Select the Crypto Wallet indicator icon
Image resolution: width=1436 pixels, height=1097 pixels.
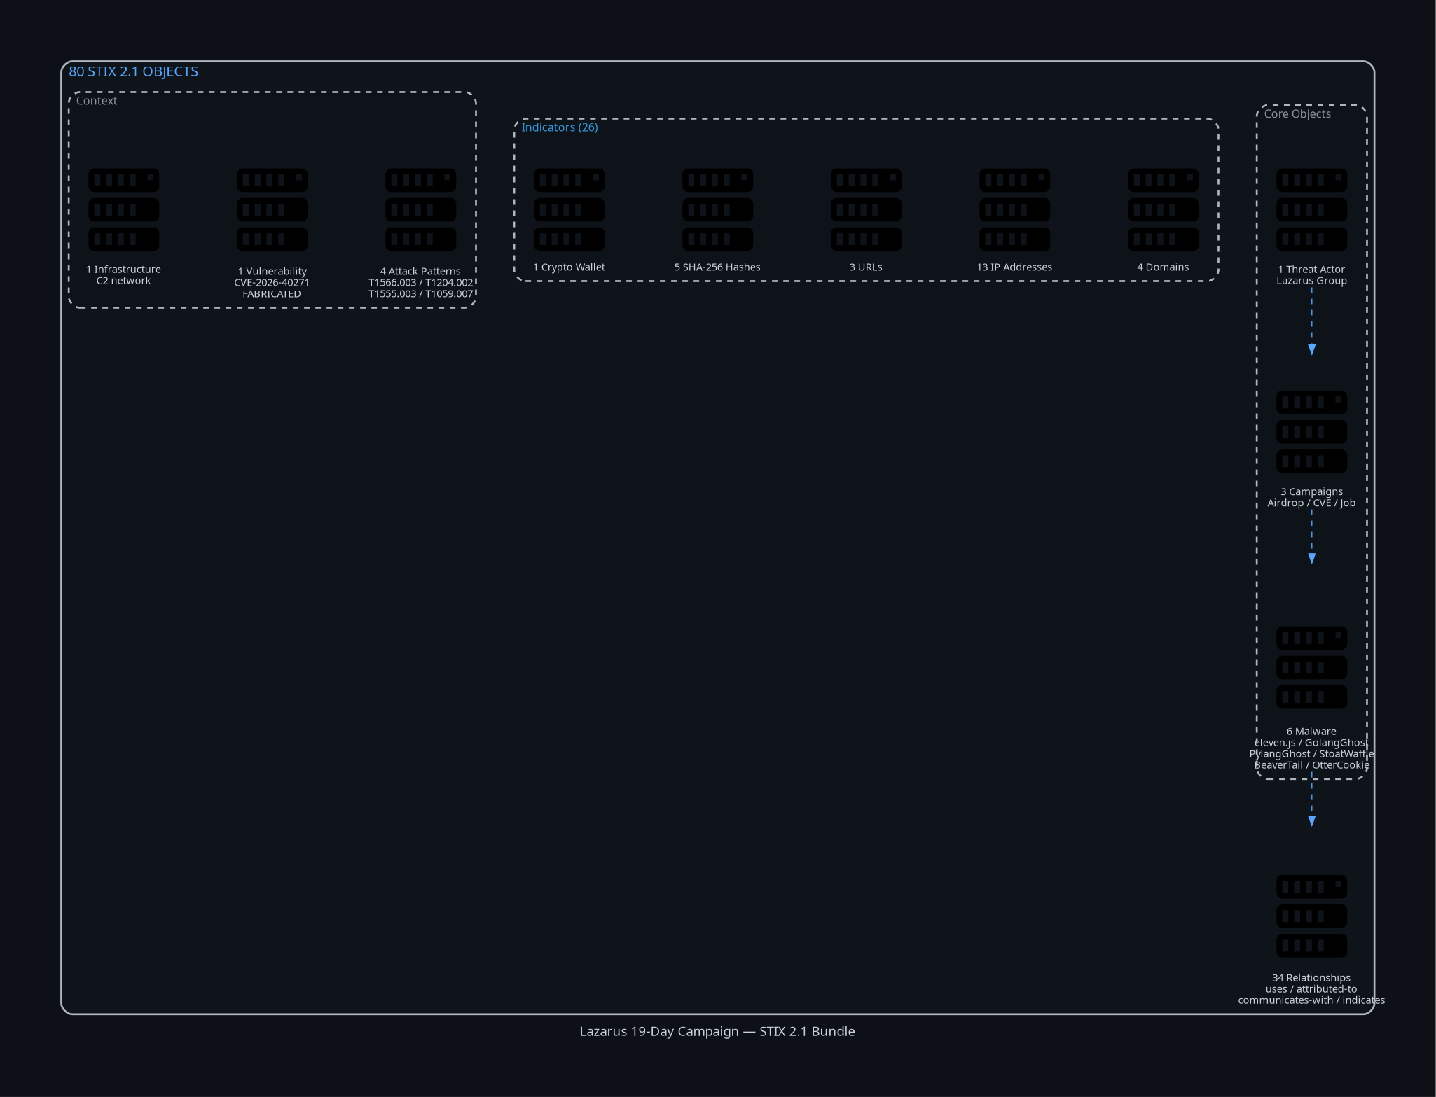coord(569,209)
